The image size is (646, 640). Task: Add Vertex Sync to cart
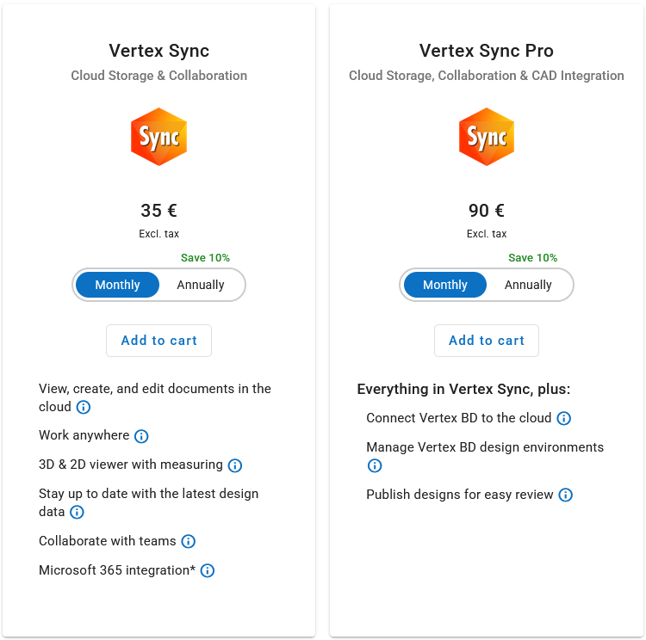pyautogui.click(x=158, y=341)
